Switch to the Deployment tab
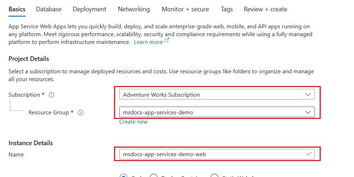The image size is (354, 177). 90,9
